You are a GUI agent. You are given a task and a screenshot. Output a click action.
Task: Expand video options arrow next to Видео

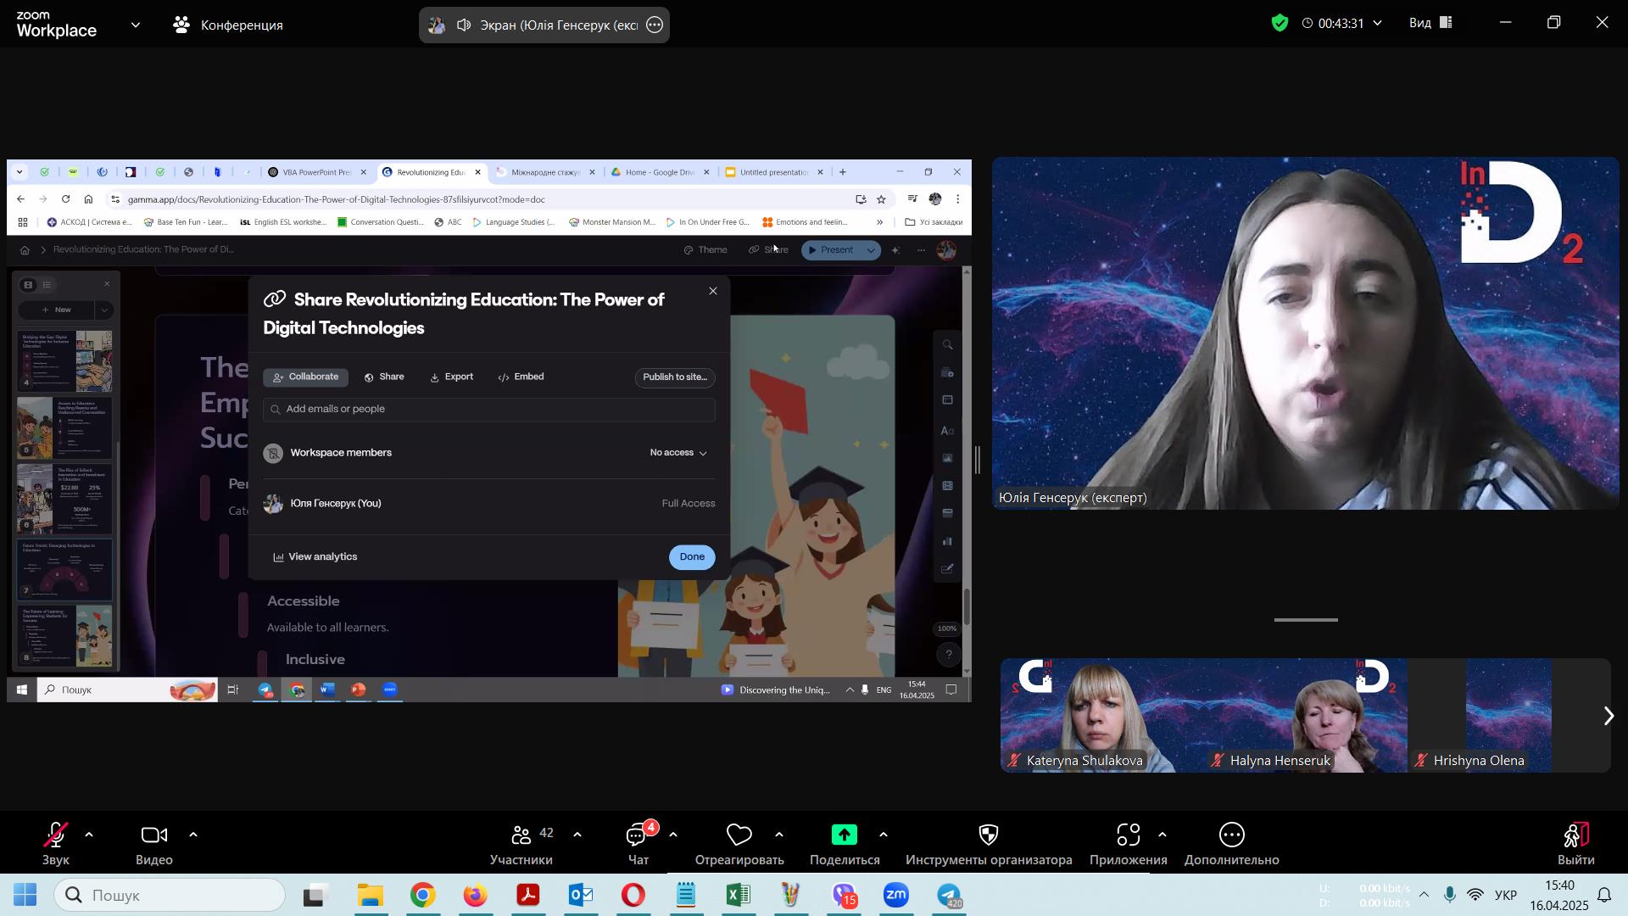coord(193,835)
